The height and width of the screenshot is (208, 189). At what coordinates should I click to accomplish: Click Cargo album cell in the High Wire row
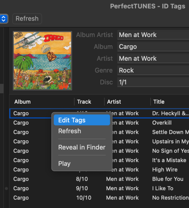click(21, 170)
